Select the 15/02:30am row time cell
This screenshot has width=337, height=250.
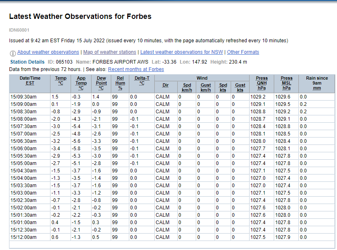coord(30,200)
